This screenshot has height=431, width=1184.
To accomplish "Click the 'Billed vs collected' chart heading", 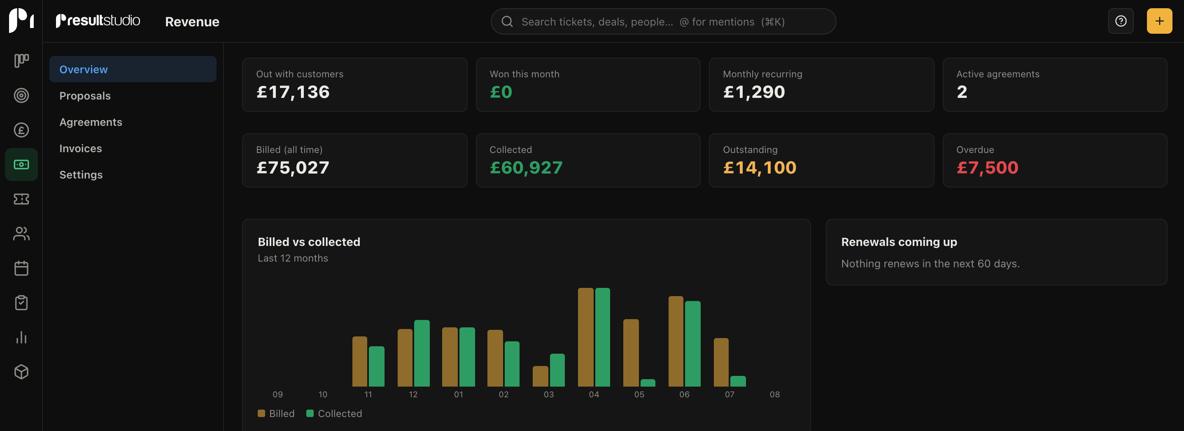I will pyautogui.click(x=309, y=242).
